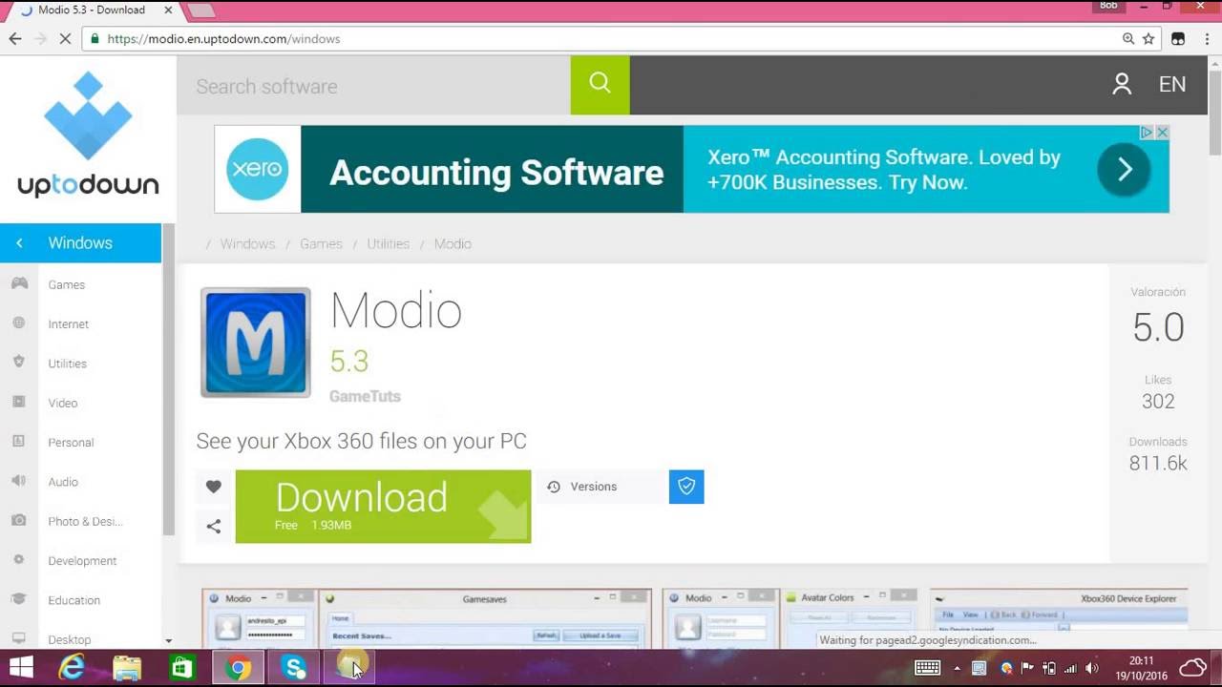Bookmark this page with the star icon
Viewport: 1222px width, 687px height.
coord(1148,39)
